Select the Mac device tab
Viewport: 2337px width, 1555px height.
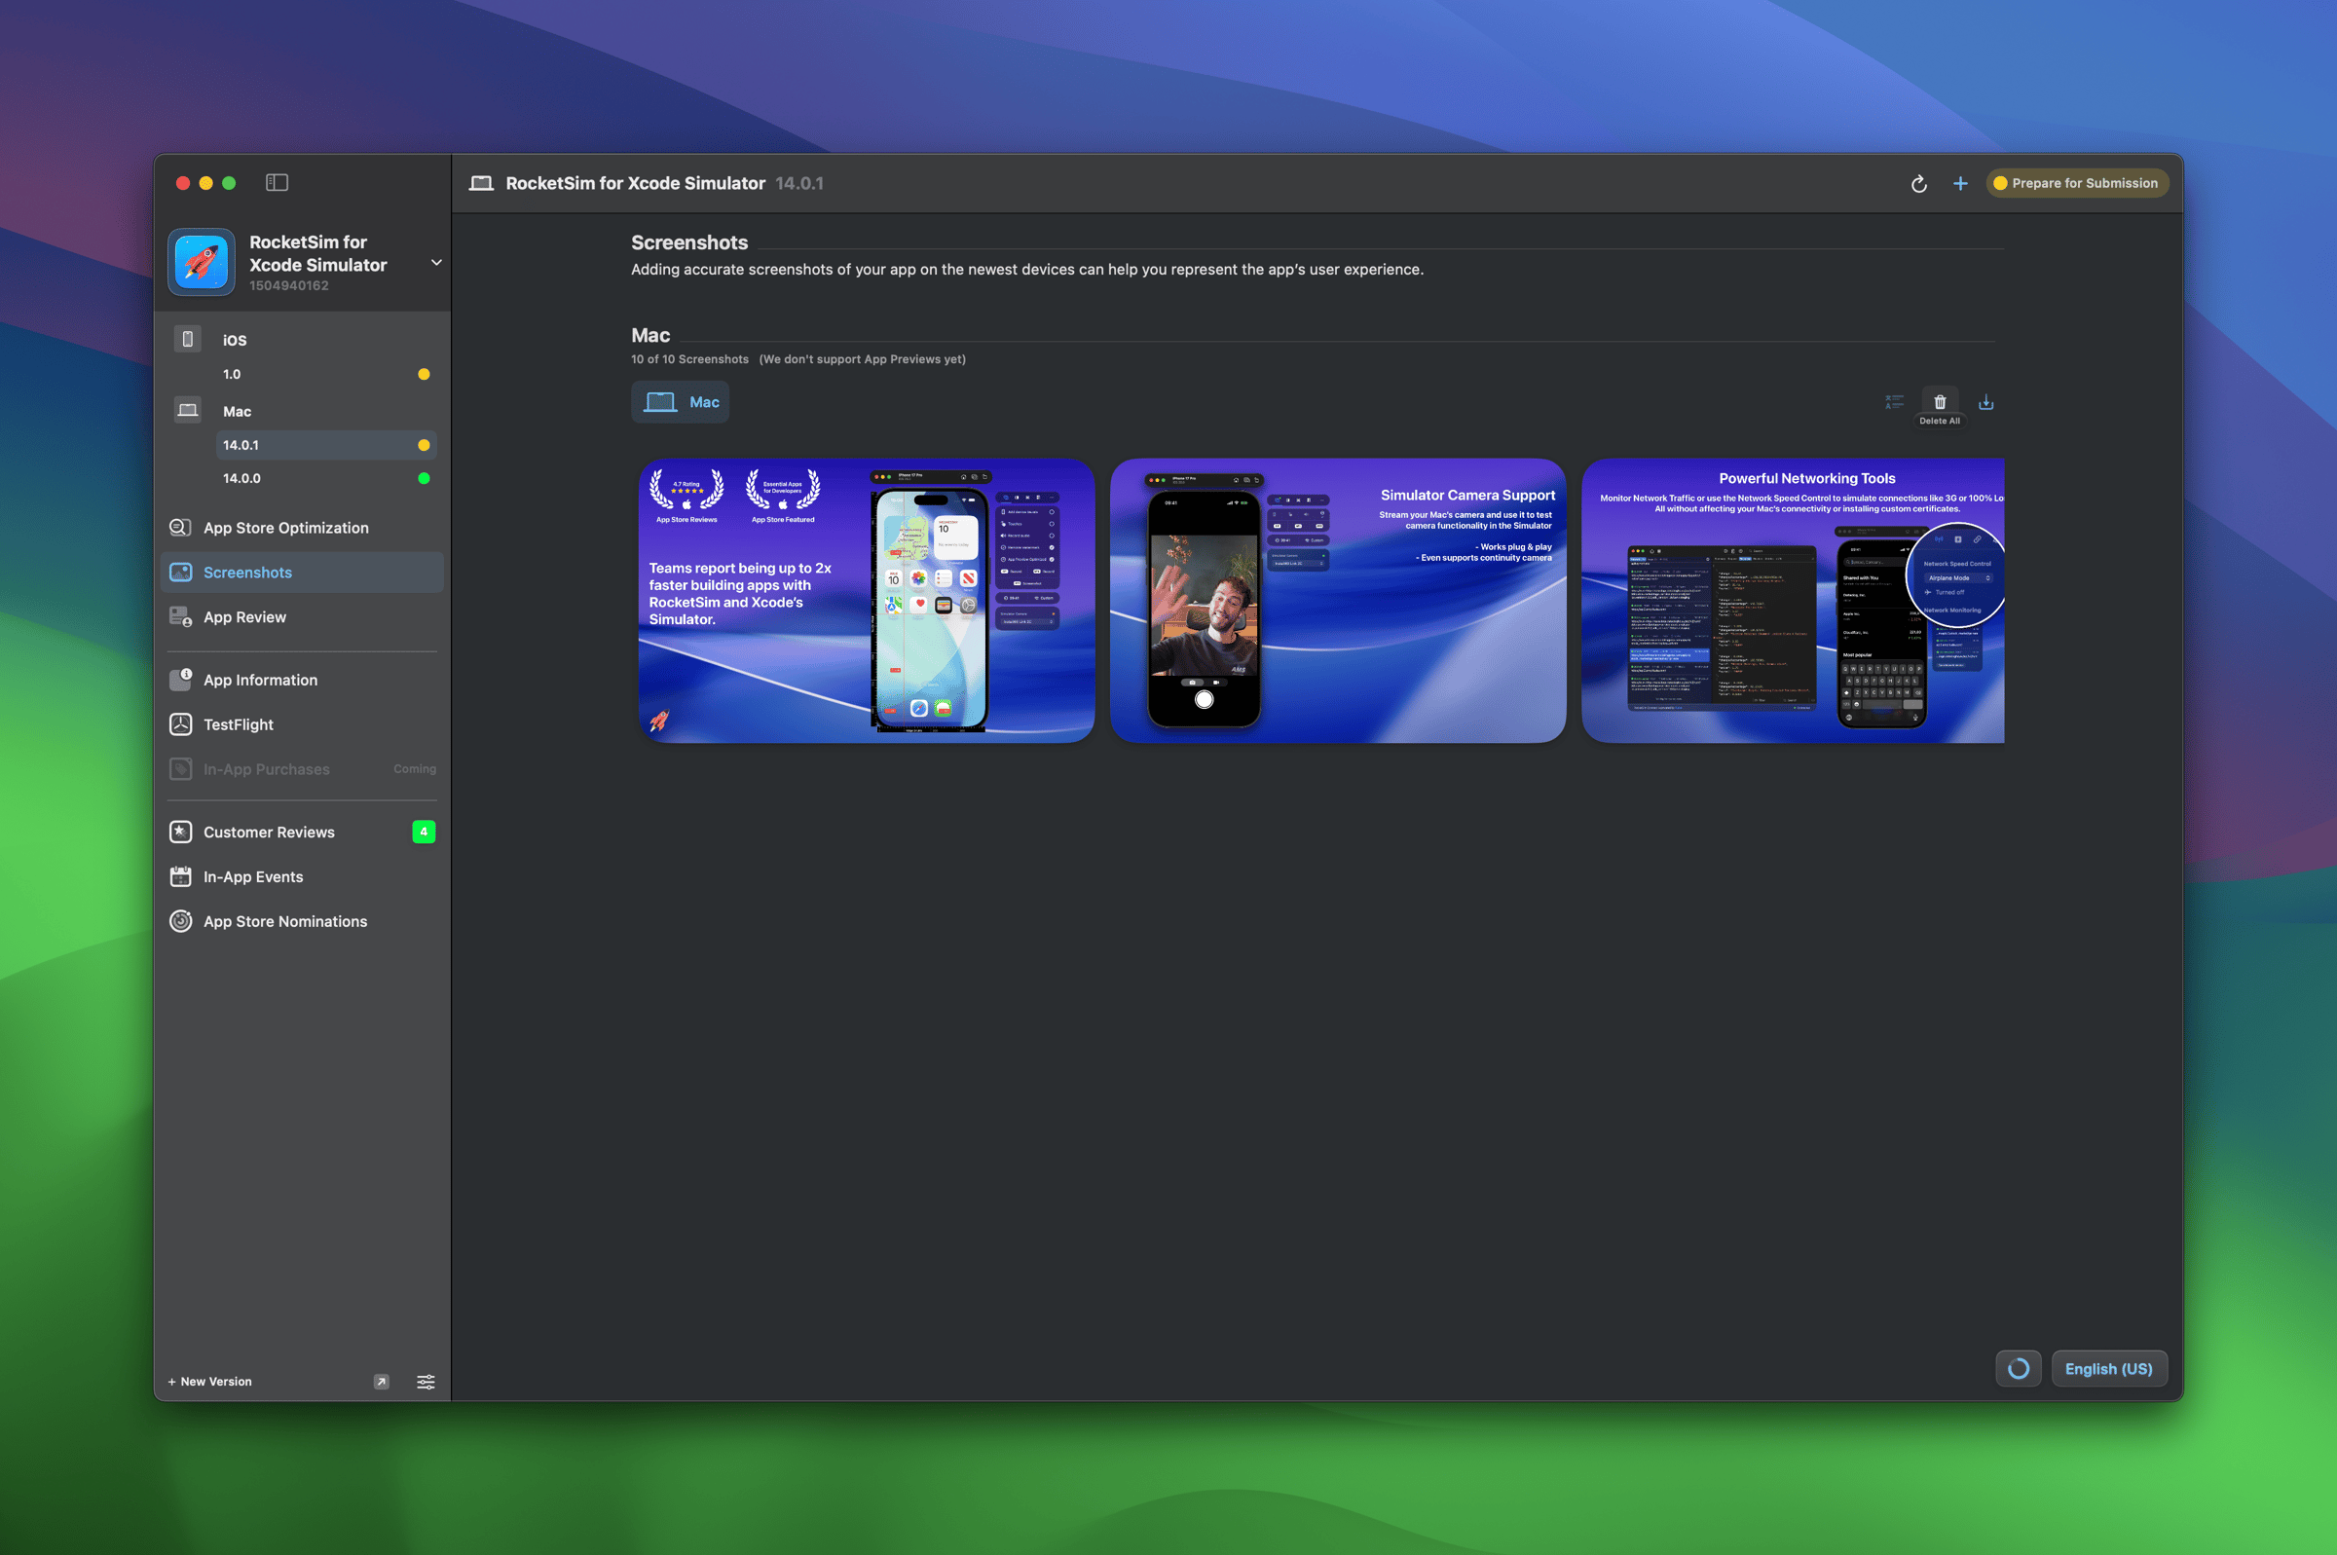point(681,401)
